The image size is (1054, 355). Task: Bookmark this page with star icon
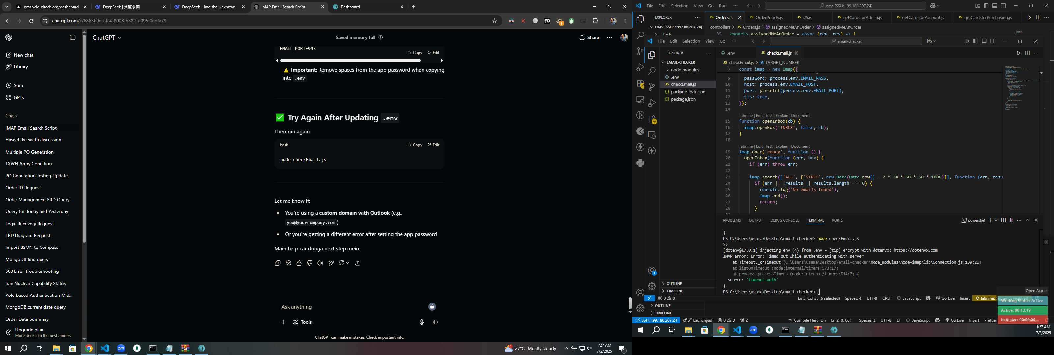494,21
